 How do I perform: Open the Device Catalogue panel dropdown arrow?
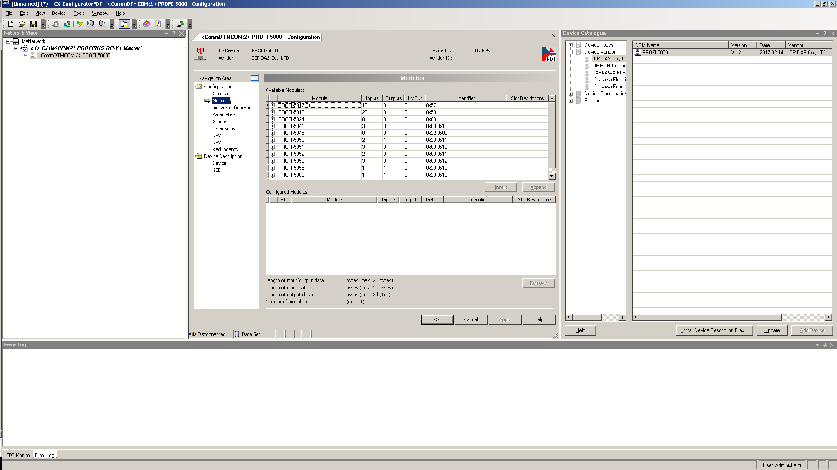click(817, 34)
